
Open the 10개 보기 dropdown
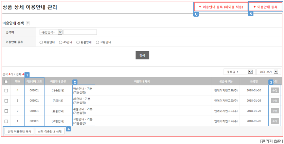tap(269, 72)
